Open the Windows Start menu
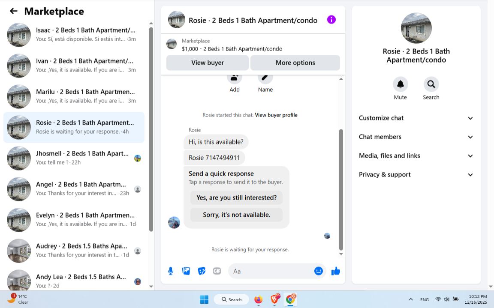 (204, 299)
